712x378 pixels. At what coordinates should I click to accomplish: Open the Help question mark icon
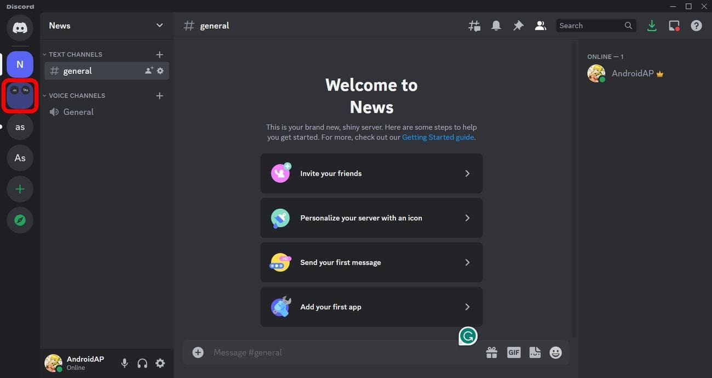tap(696, 26)
